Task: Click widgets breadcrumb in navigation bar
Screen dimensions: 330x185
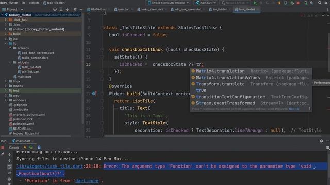Action: [x=34, y=3]
